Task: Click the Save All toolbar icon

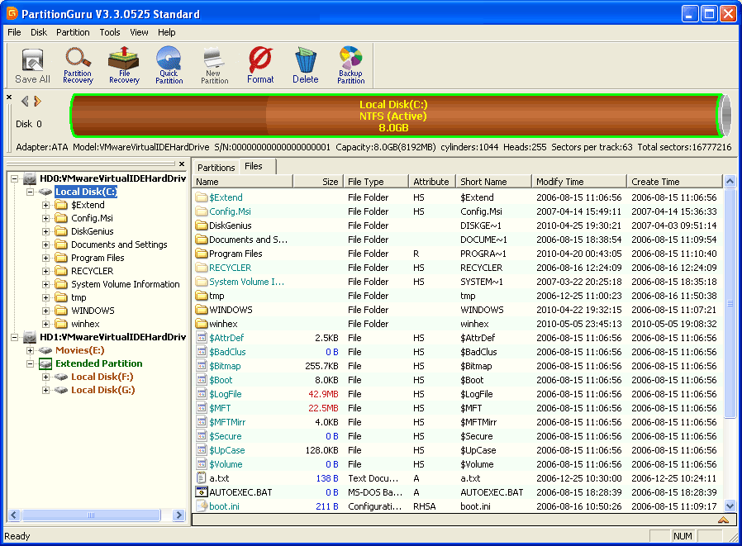Action: pos(32,66)
